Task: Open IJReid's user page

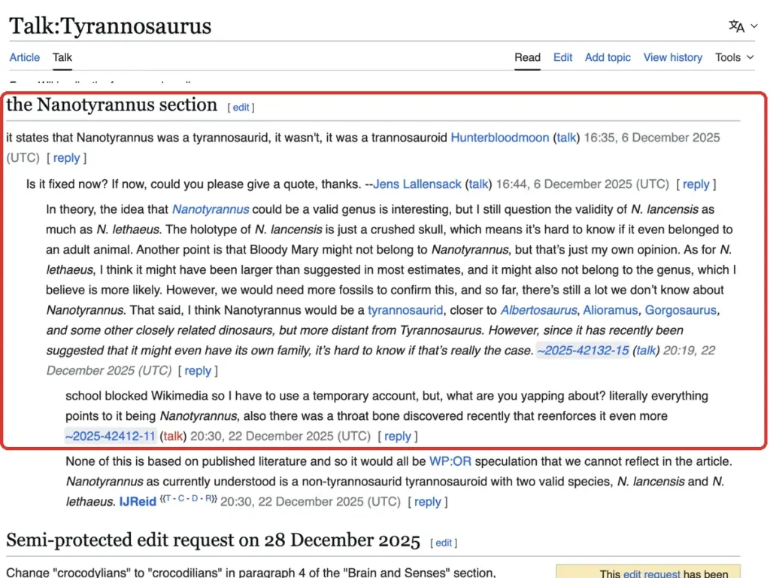Action: click(138, 502)
